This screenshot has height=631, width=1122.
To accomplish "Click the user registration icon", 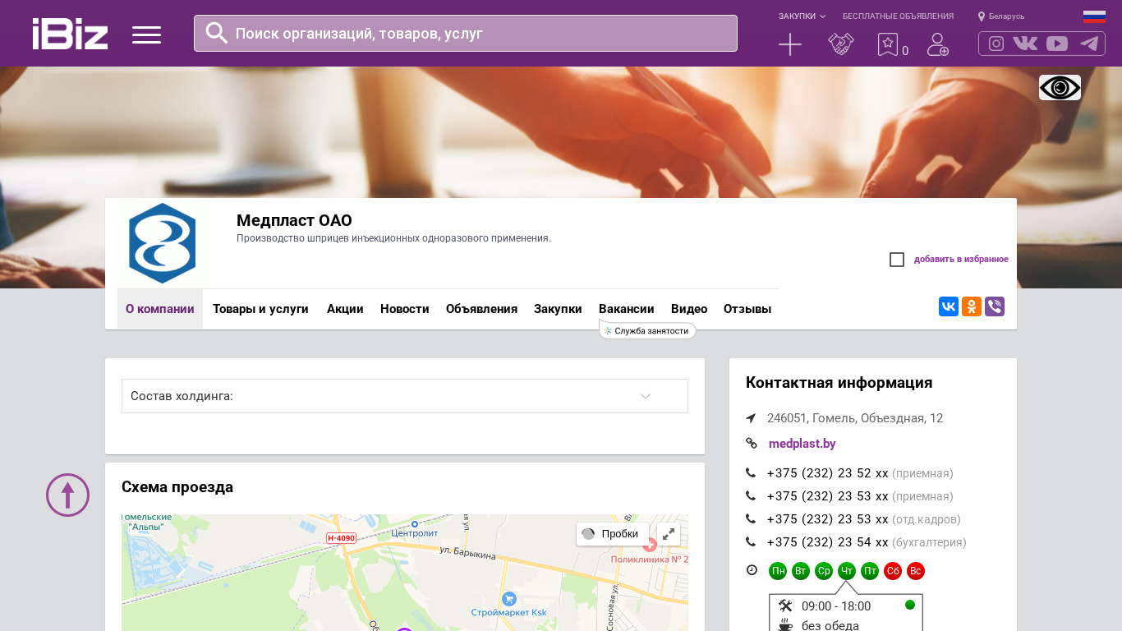I will (x=937, y=44).
